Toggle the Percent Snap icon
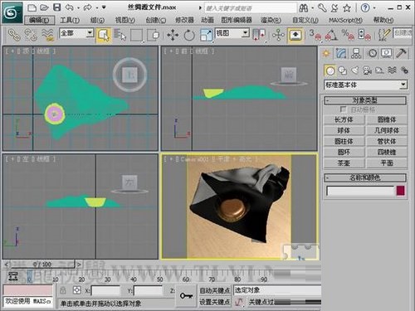The height and width of the screenshot is (311, 415). click(x=348, y=35)
